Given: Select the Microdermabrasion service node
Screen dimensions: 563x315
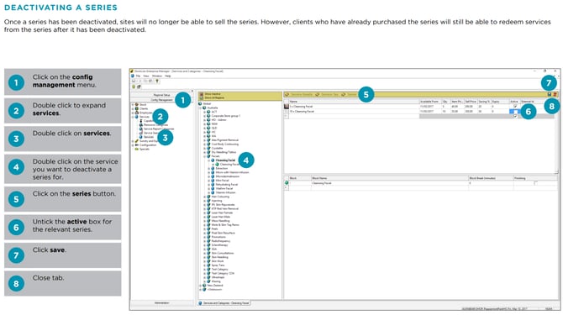Looking at the screenshot, I should tap(227, 176).
